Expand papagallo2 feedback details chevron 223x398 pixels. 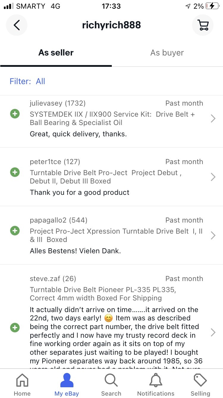click(213, 236)
